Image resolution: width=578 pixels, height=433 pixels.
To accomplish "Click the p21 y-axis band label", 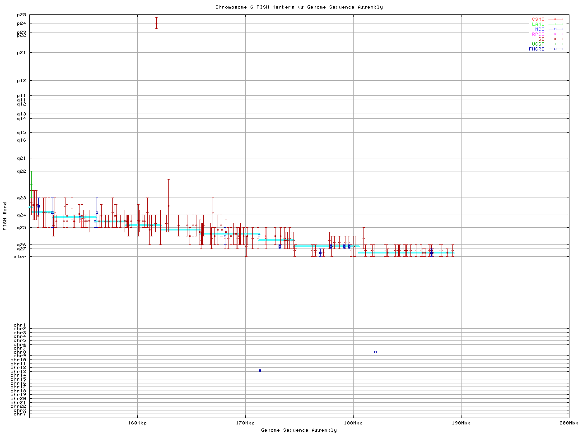I will 21,53.
